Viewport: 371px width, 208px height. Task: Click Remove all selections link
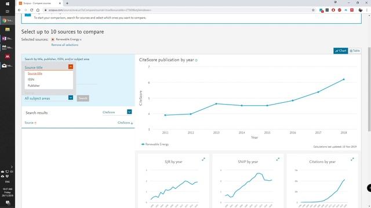[65, 45]
